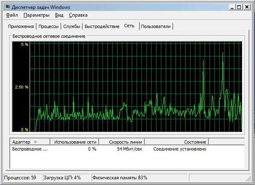This screenshot has width=255, height=185.
Task: Select the Сеть tab
Action: tap(129, 26)
